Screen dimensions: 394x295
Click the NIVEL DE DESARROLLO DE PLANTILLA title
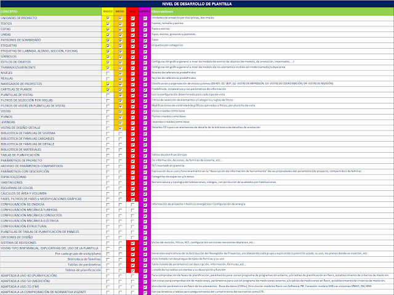point(197,4)
